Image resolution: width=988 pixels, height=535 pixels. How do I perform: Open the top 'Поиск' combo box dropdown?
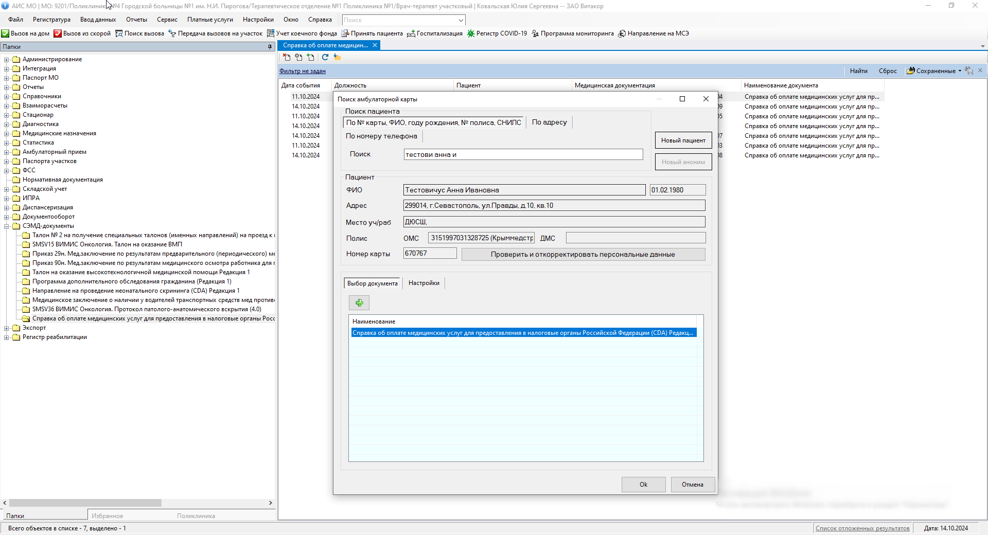461,20
